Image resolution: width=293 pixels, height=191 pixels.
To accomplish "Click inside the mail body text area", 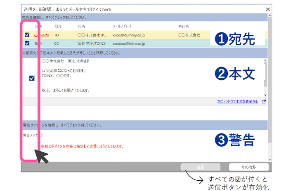I will [x=144, y=79].
